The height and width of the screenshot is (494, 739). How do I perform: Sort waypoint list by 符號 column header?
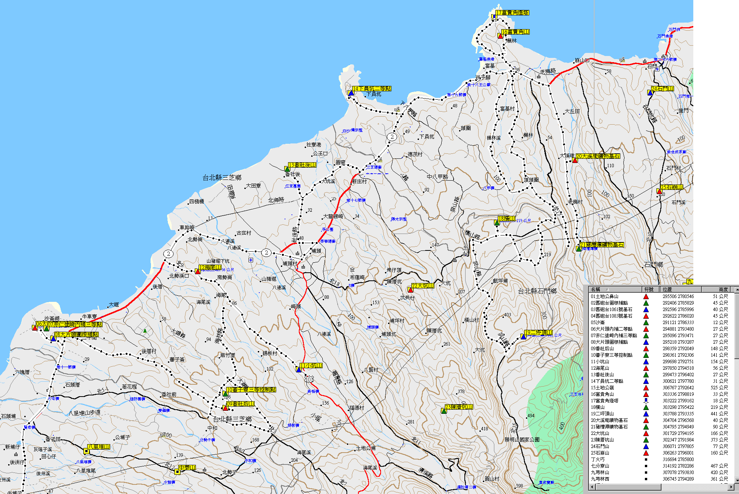tap(651, 289)
